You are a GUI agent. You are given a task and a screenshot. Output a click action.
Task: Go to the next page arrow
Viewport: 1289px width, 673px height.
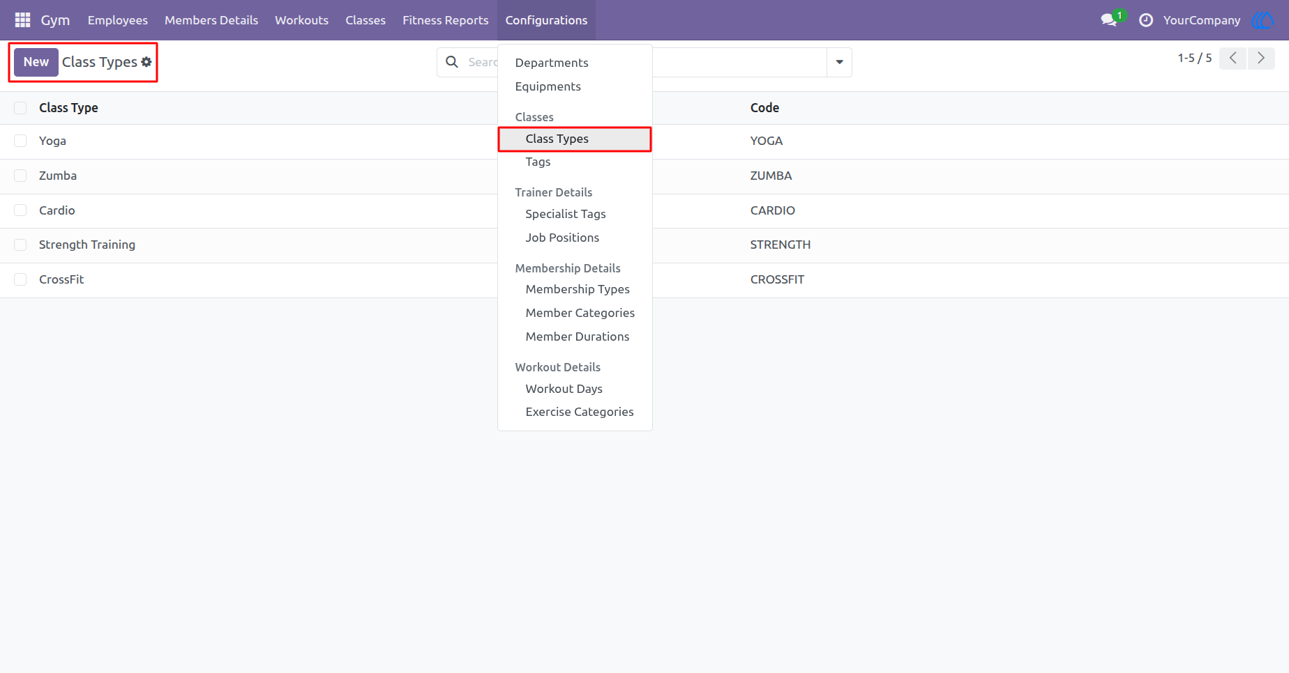[x=1261, y=59]
